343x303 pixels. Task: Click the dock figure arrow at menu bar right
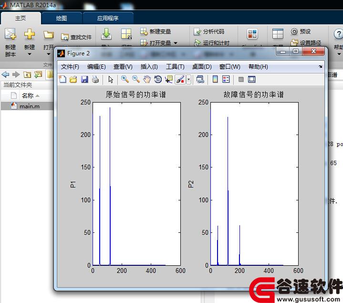click(320, 66)
